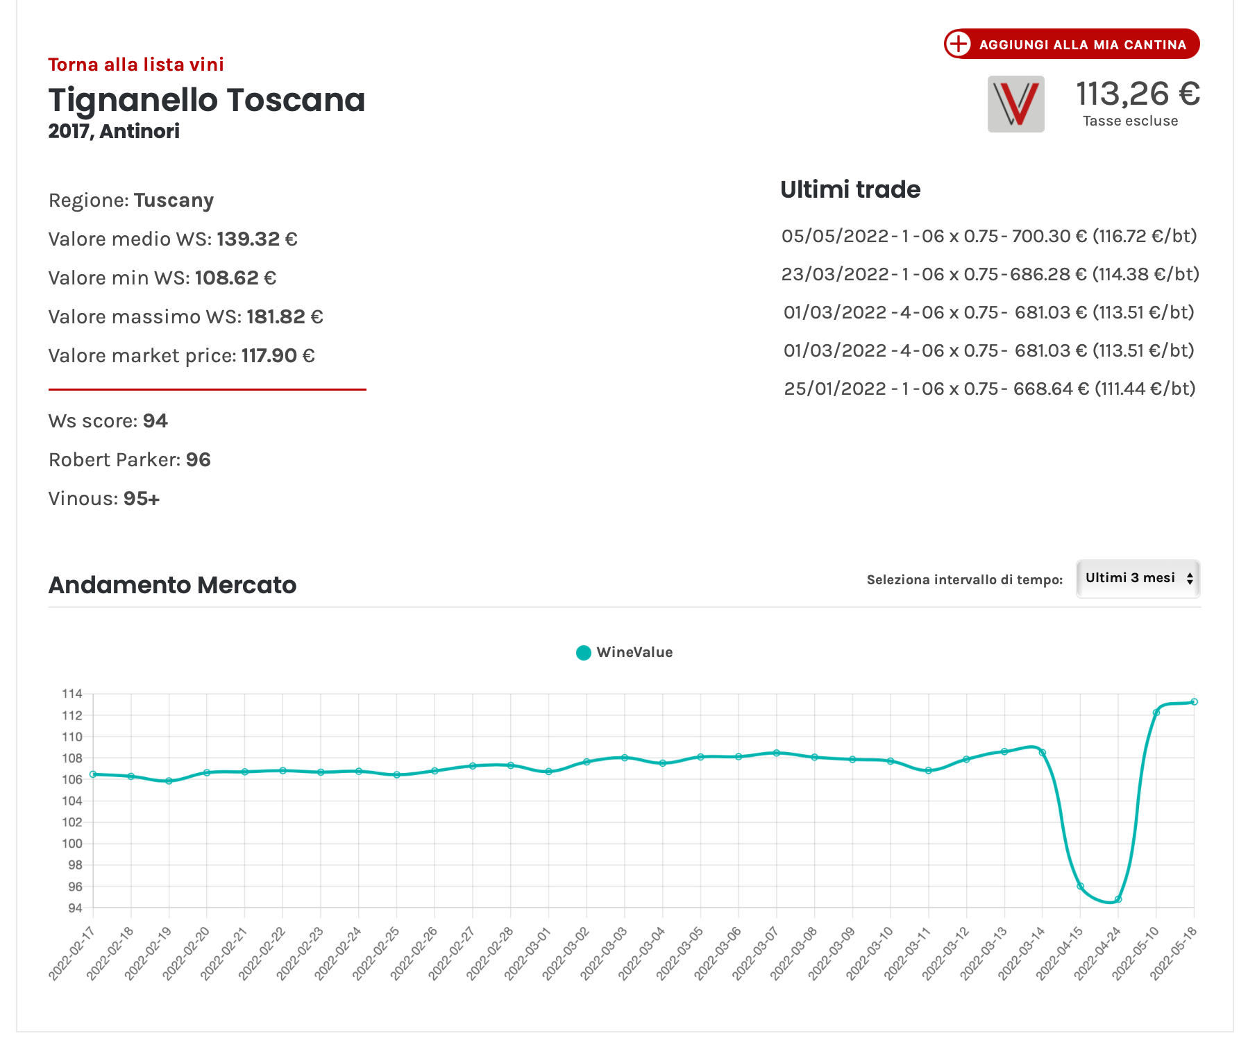The image size is (1248, 1038).
Task: Click the chart data point at 2022-03-07
Action: point(777,753)
